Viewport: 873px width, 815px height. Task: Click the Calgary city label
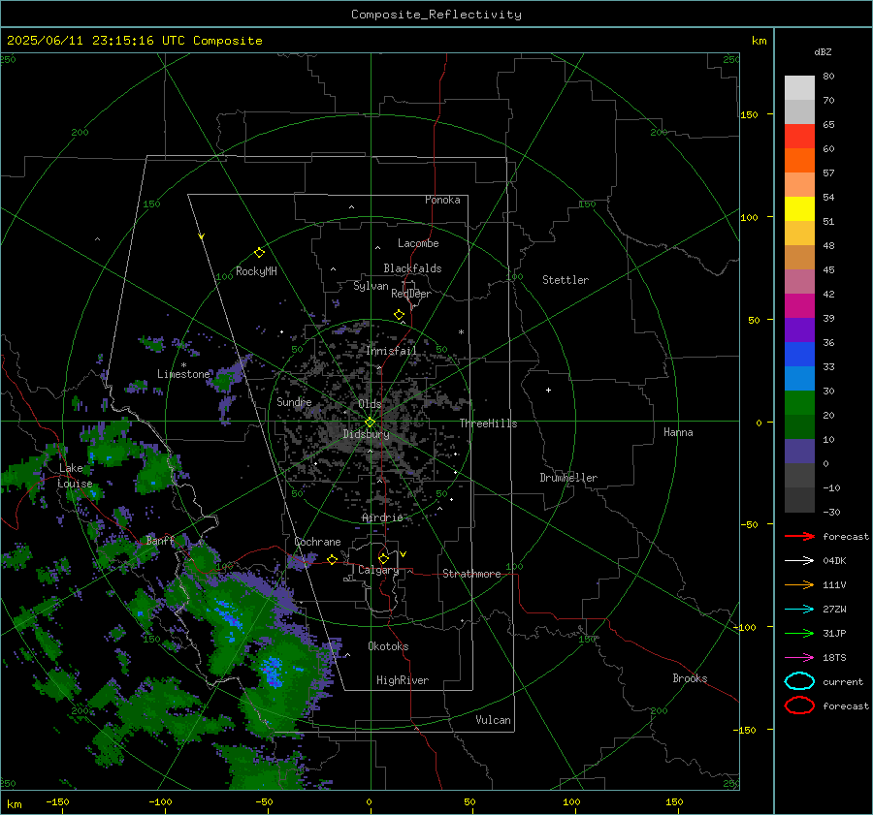tap(378, 570)
